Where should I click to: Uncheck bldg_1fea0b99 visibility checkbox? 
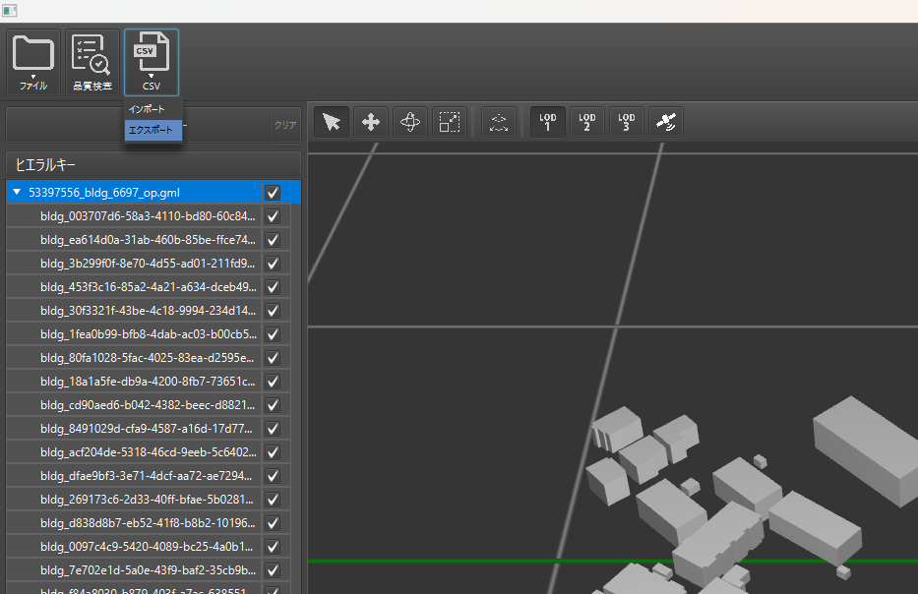(x=273, y=334)
